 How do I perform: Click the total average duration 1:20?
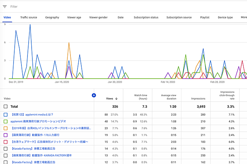173,106
